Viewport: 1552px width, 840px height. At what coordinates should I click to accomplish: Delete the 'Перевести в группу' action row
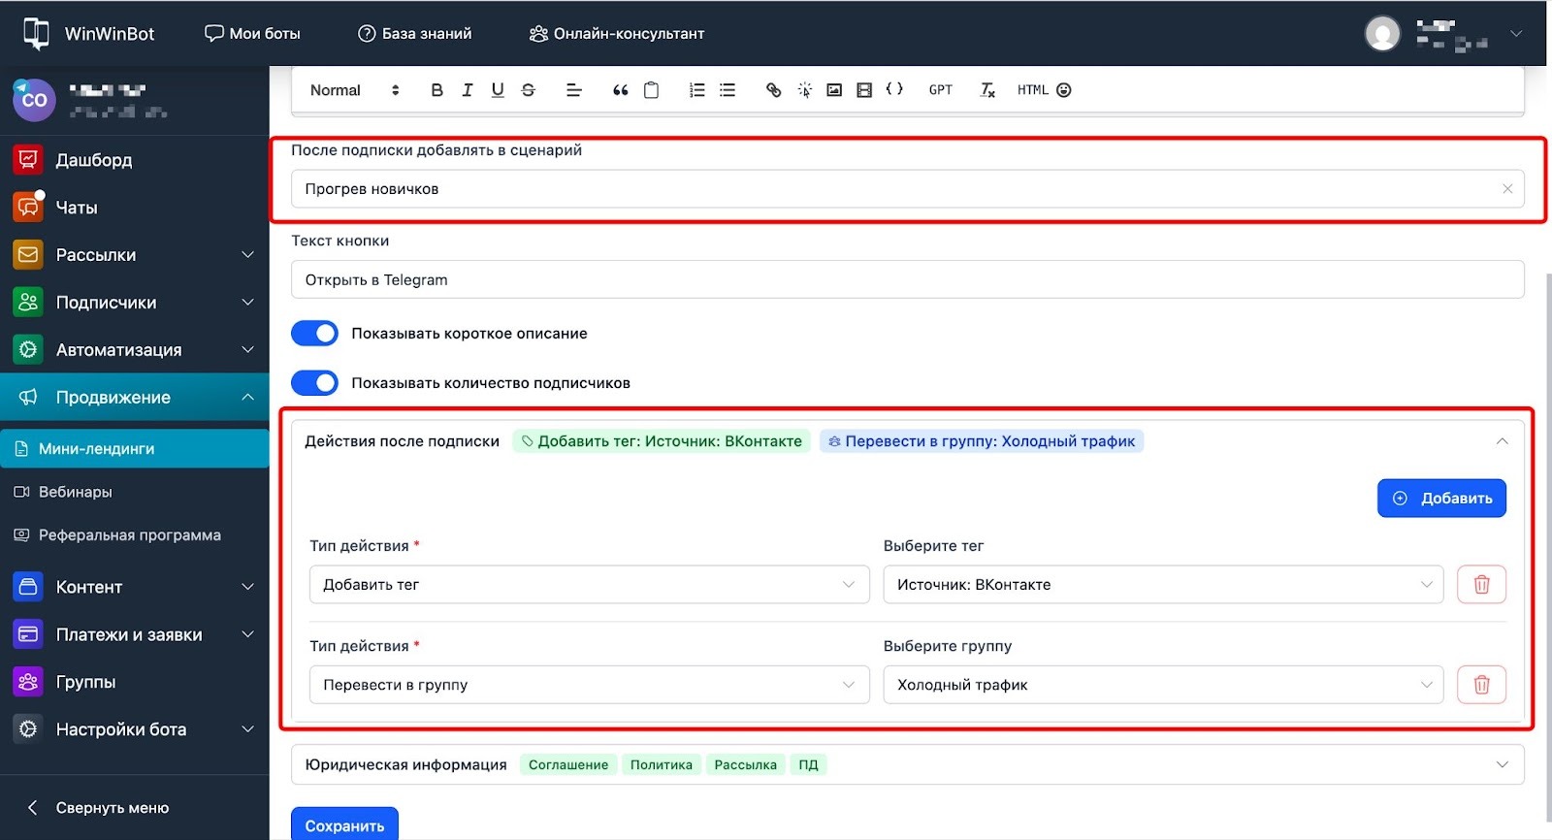point(1481,685)
